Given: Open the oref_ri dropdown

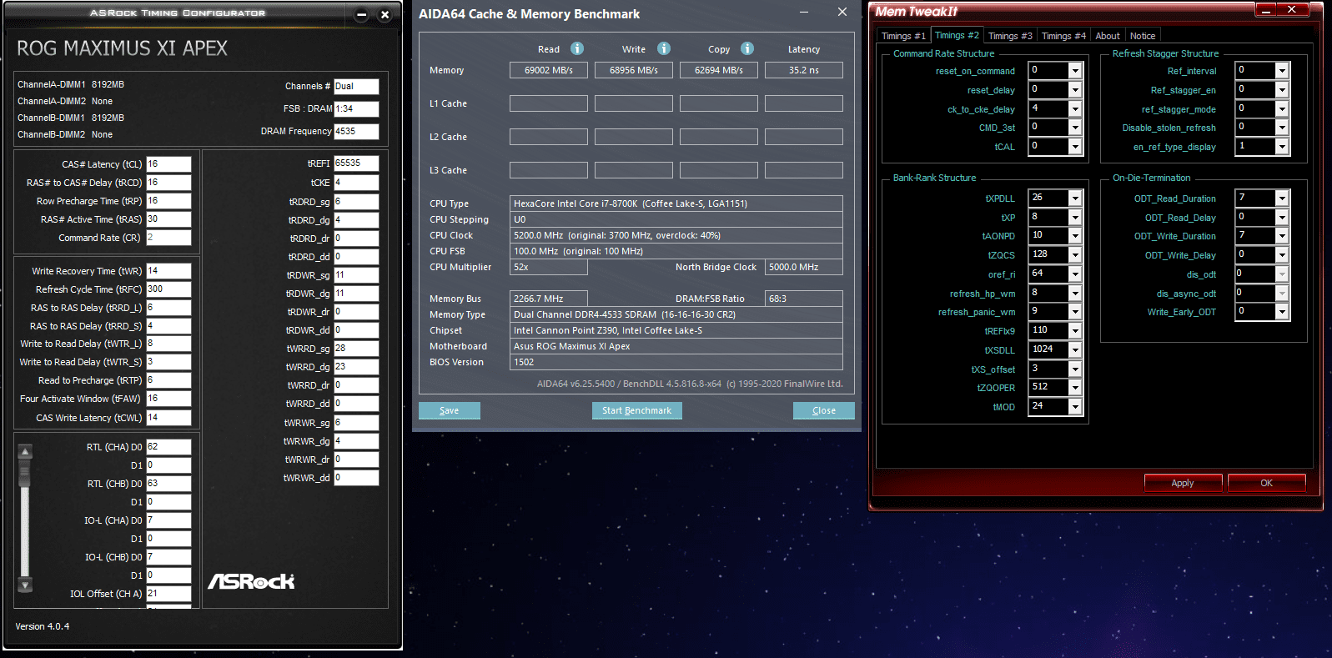Looking at the screenshot, I should pos(1075,274).
